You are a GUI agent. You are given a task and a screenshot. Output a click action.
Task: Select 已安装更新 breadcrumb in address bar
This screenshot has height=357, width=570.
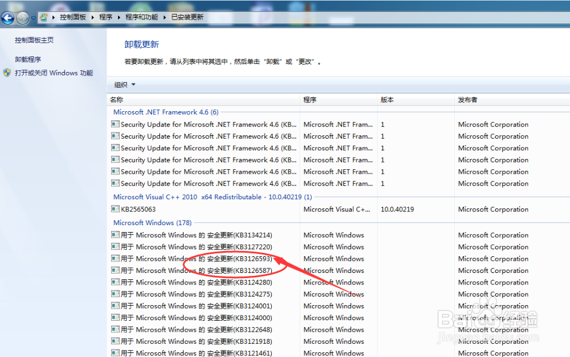click(x=187, y=17)
